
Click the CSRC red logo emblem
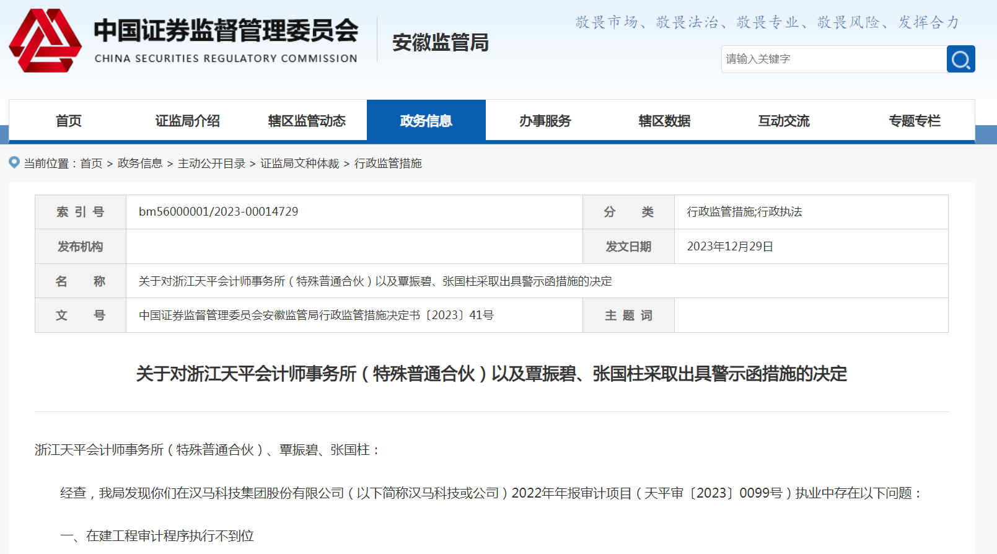(45, 41)
